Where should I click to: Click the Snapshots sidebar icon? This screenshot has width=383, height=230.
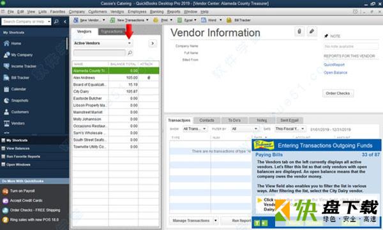[x=6, y=100]
